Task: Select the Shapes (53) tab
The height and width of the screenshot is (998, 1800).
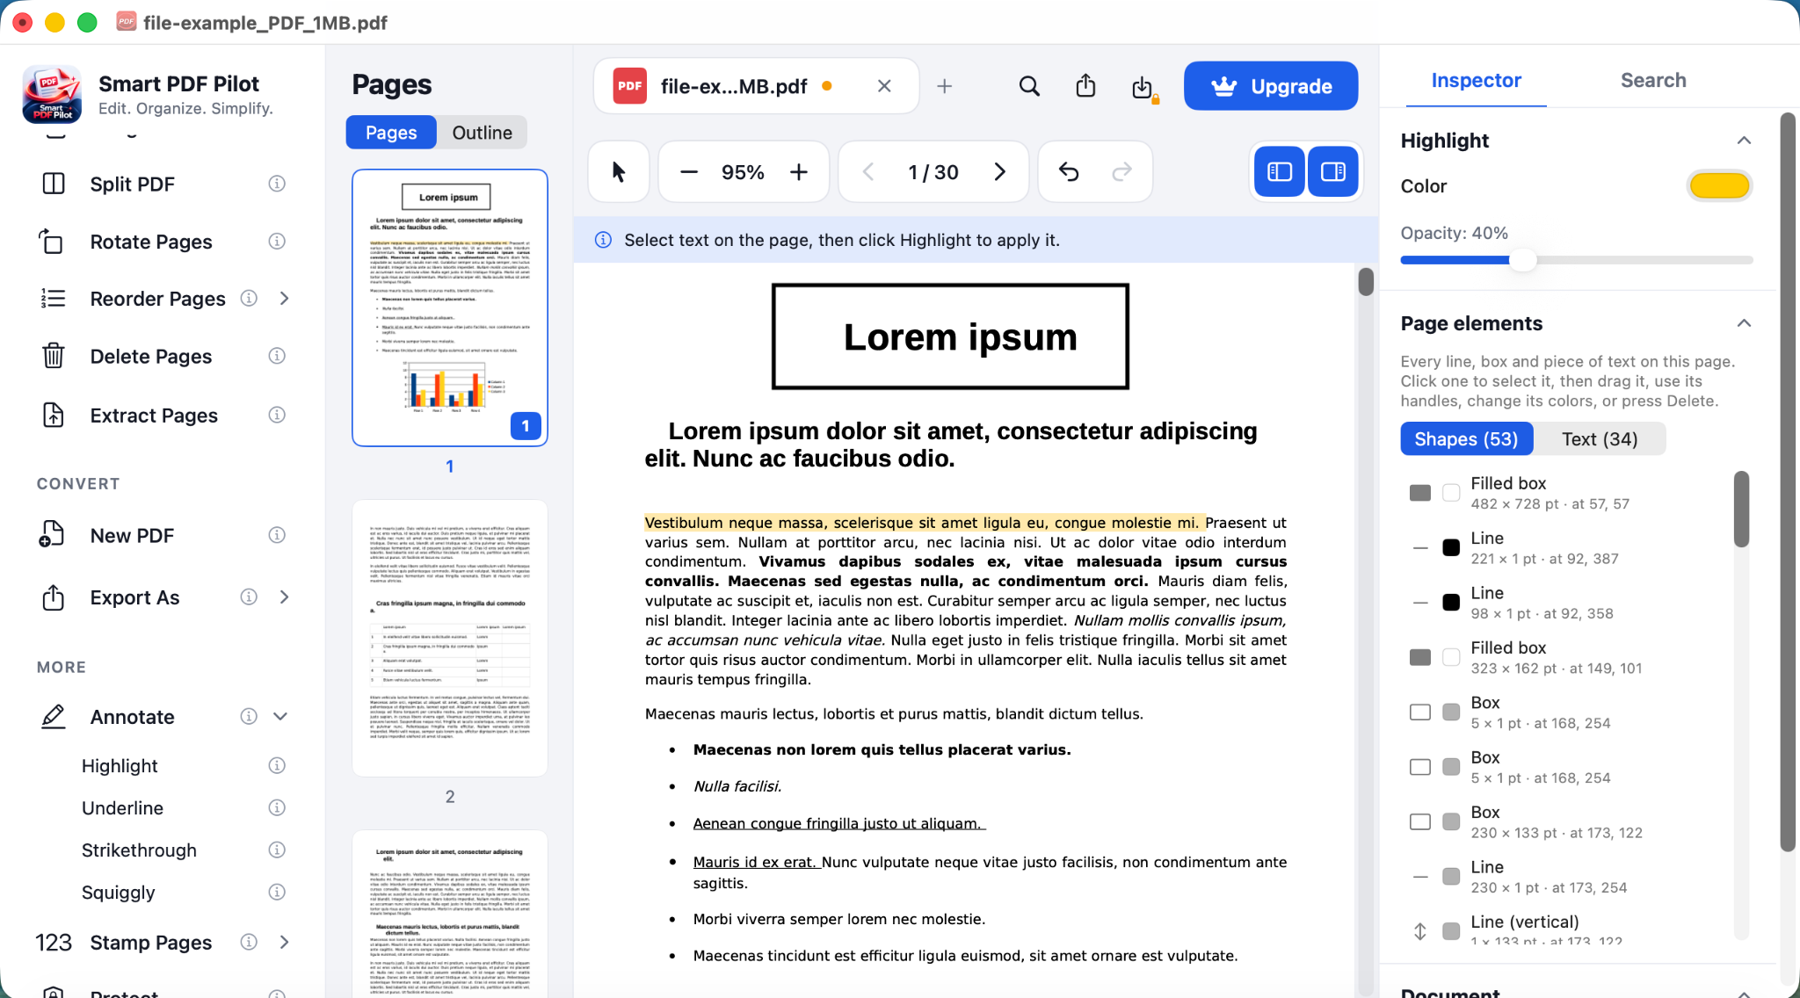Action: pyautogui.click(x=1466, y=439)
